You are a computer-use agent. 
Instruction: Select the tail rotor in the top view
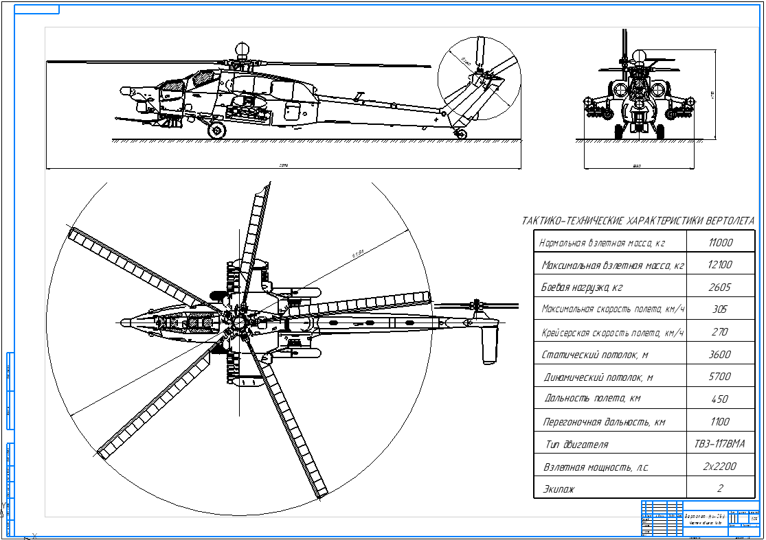(488, 336)
